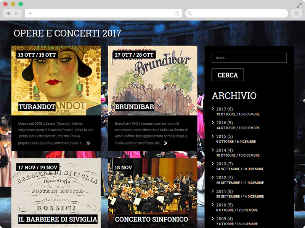This screenshot has height=228, width=305.
Task: Click the CERCA button
Action: coord(228,75)
